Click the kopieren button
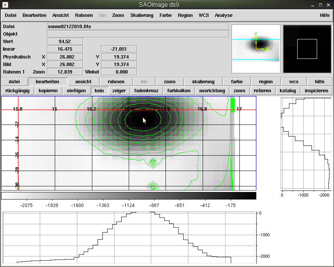The image size is (334, 267). click(48, 91)
